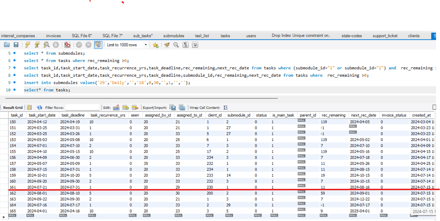Sort by the task_start_date column header
Viewport: 440px width, 221px height.
click(x=42, y=115)
